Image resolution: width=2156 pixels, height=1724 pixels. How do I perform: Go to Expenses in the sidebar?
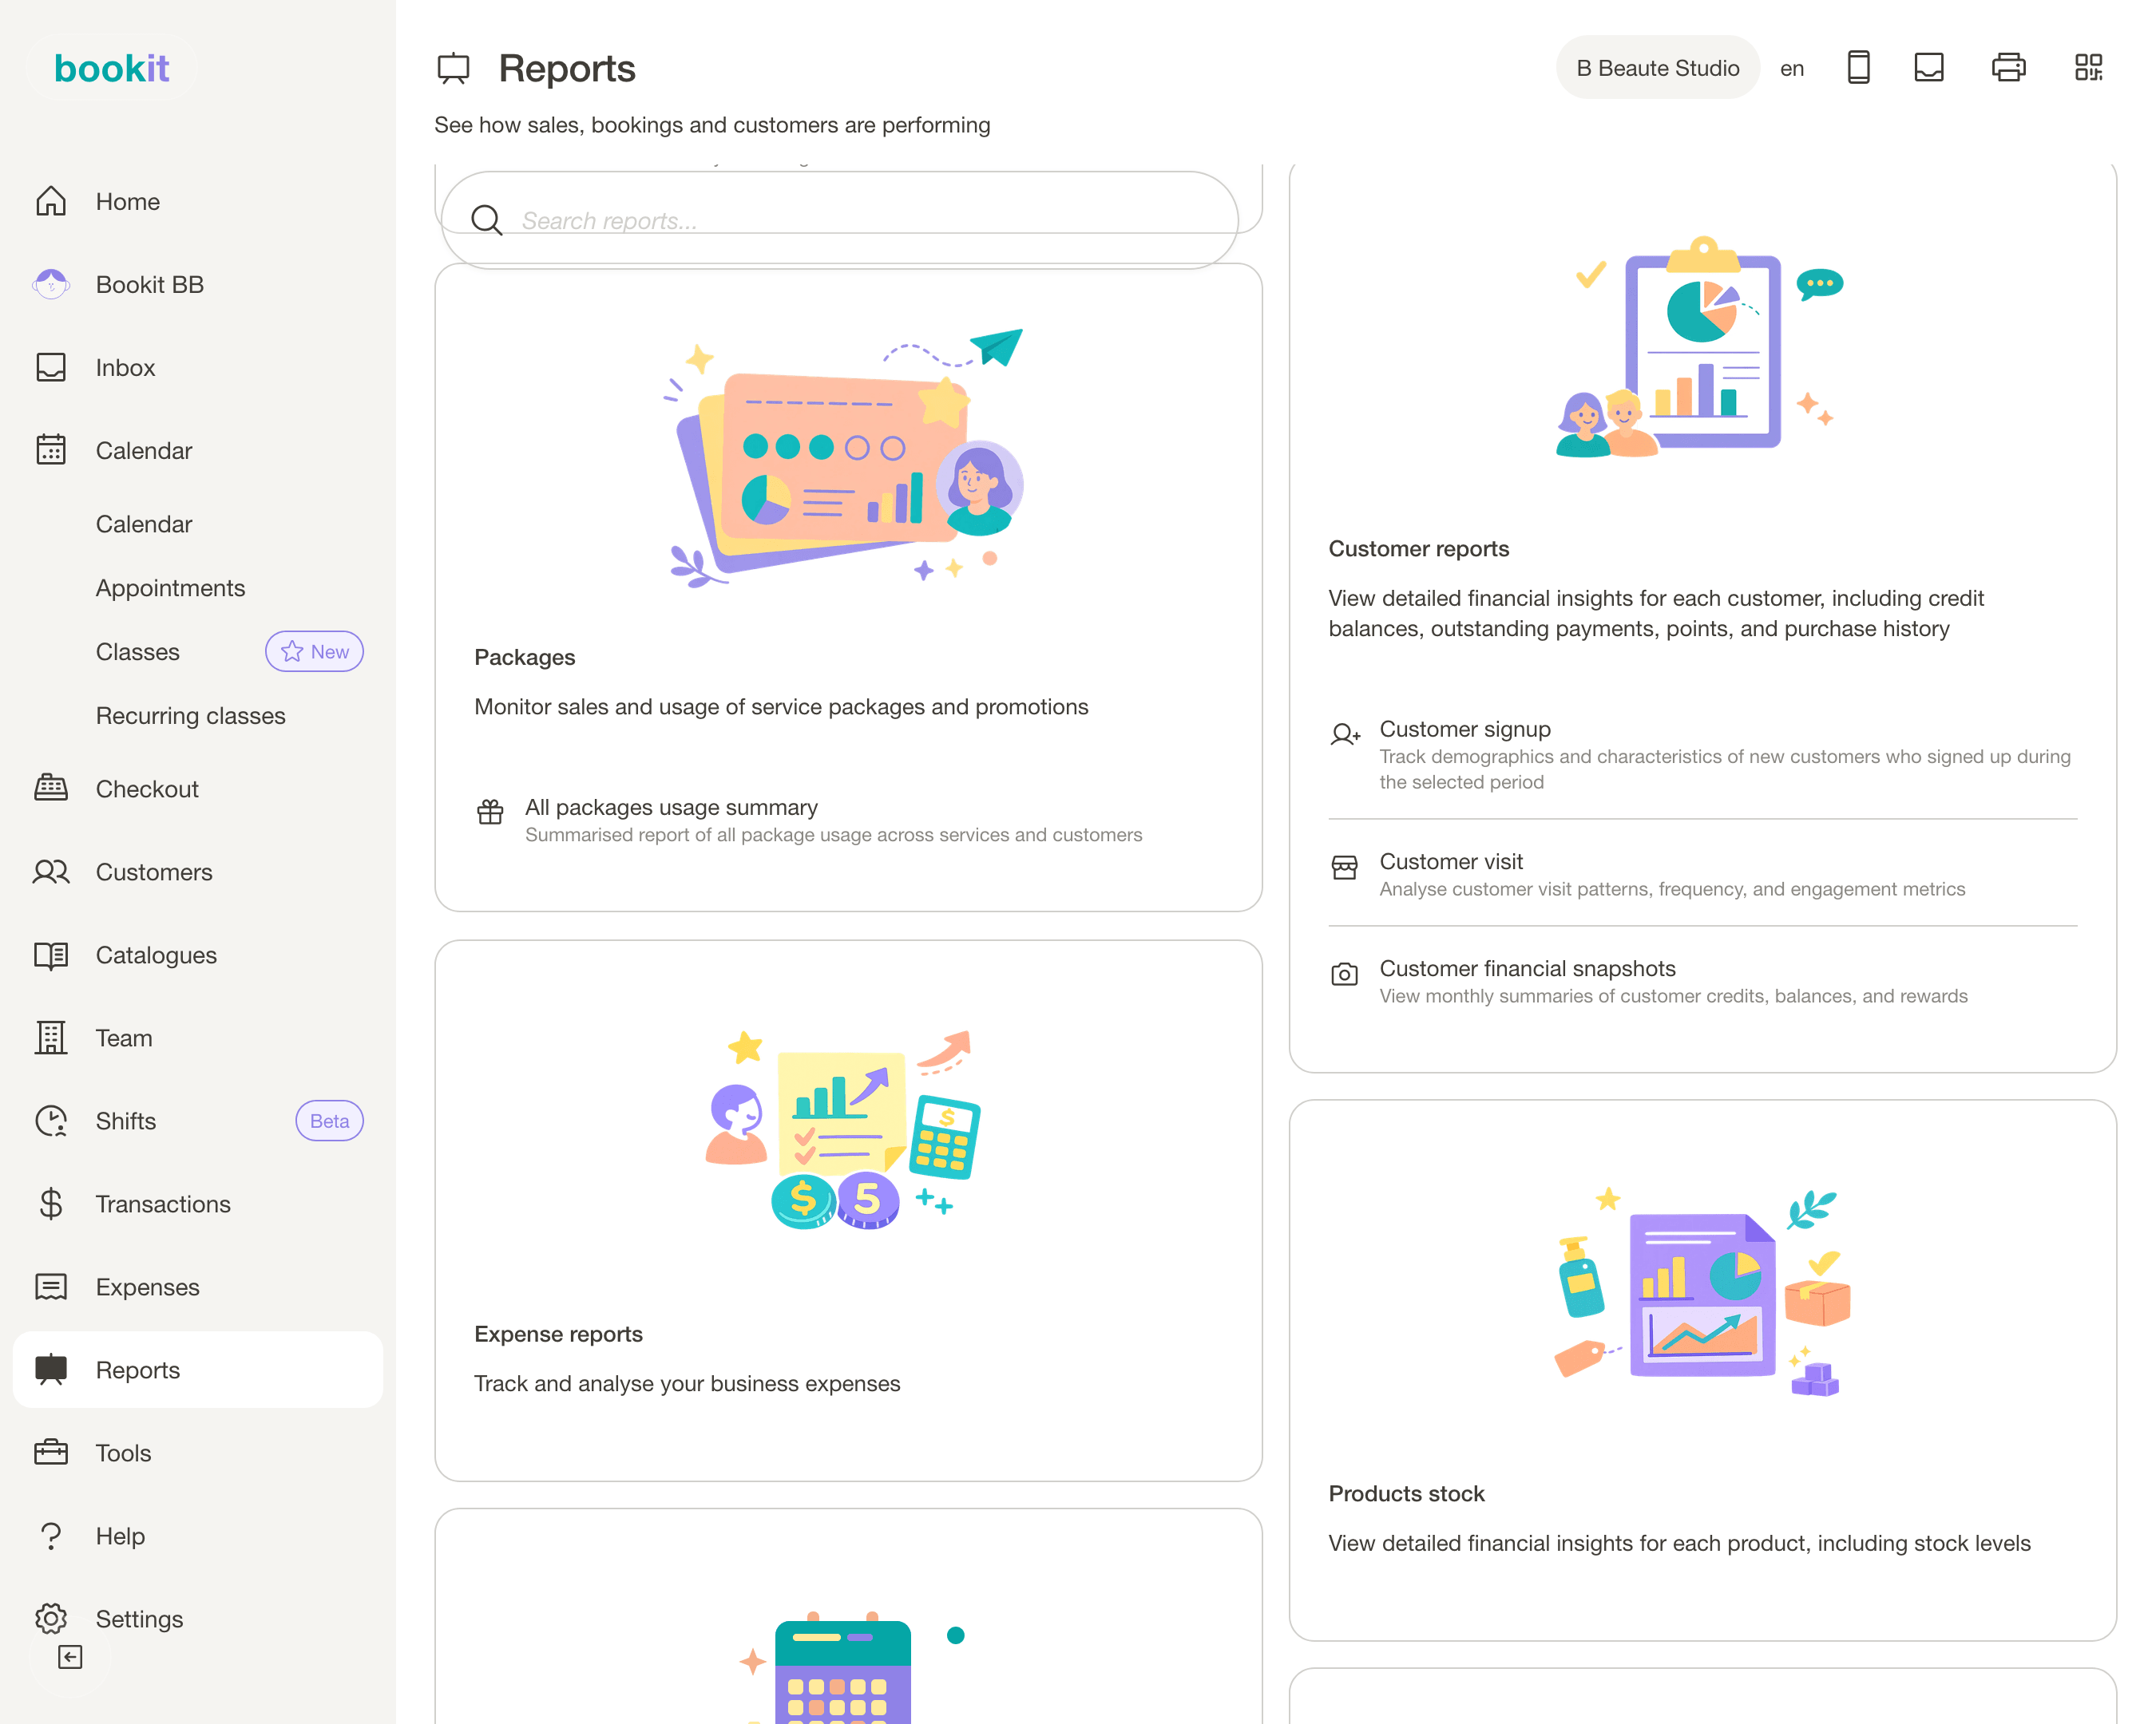pyautogui.click(x=198, y=1287)
